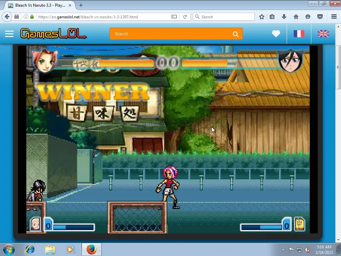Show hidden system tray icons
341x256 pixels.
[x=283, y=250]
